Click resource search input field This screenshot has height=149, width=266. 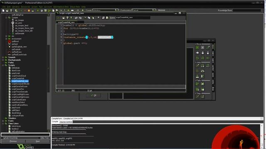[25, 135]
